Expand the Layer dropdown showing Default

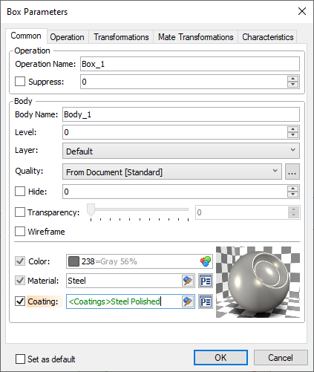(181, 151)
